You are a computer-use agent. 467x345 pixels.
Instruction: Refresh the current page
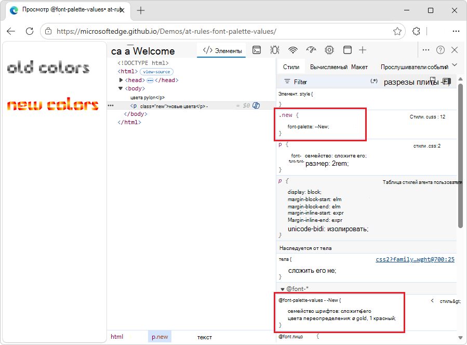[x=30, y=31]
